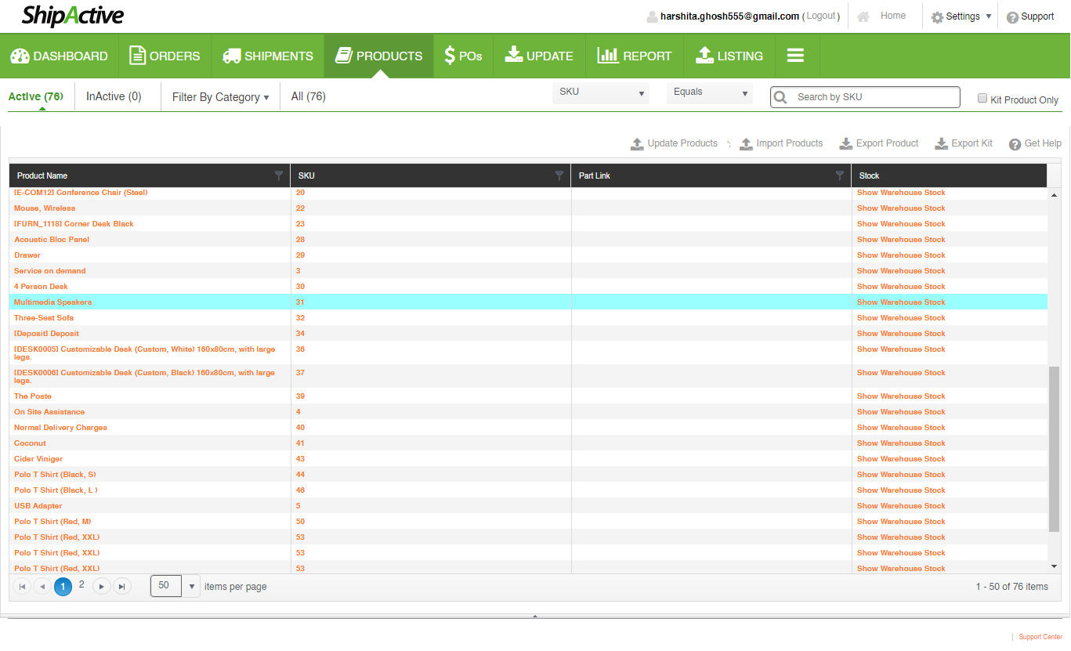Select the All (76) tab
Image resolution: width=1071 pixels, height=651 pixels.
(x=308, y=96)
